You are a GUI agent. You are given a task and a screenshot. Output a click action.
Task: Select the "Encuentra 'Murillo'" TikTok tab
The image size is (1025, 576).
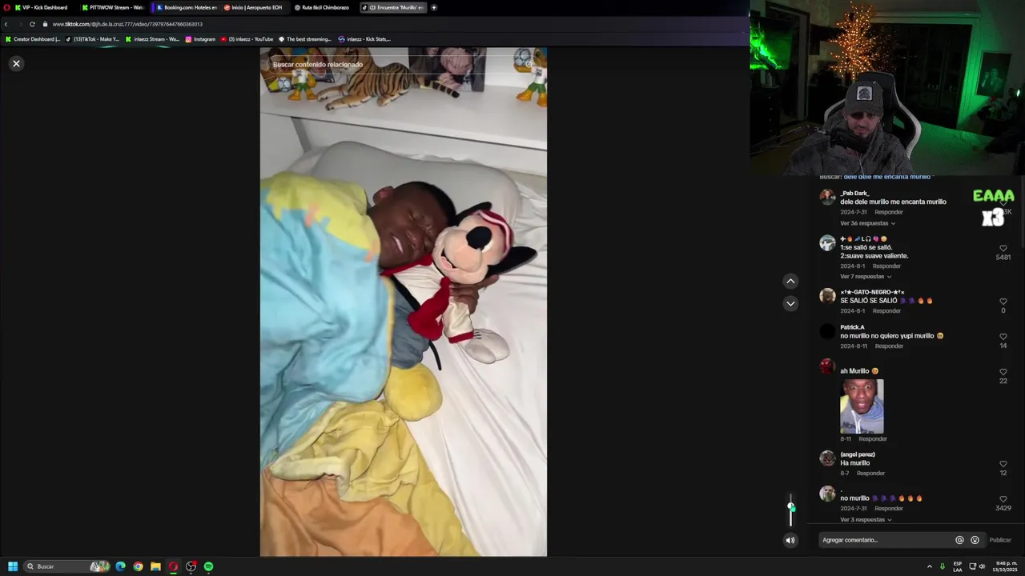[x=393, y=7]
